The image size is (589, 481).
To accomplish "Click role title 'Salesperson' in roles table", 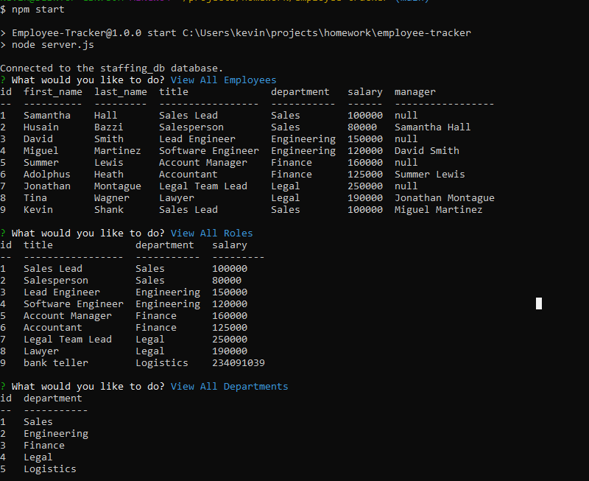I will tap(56, 281).
